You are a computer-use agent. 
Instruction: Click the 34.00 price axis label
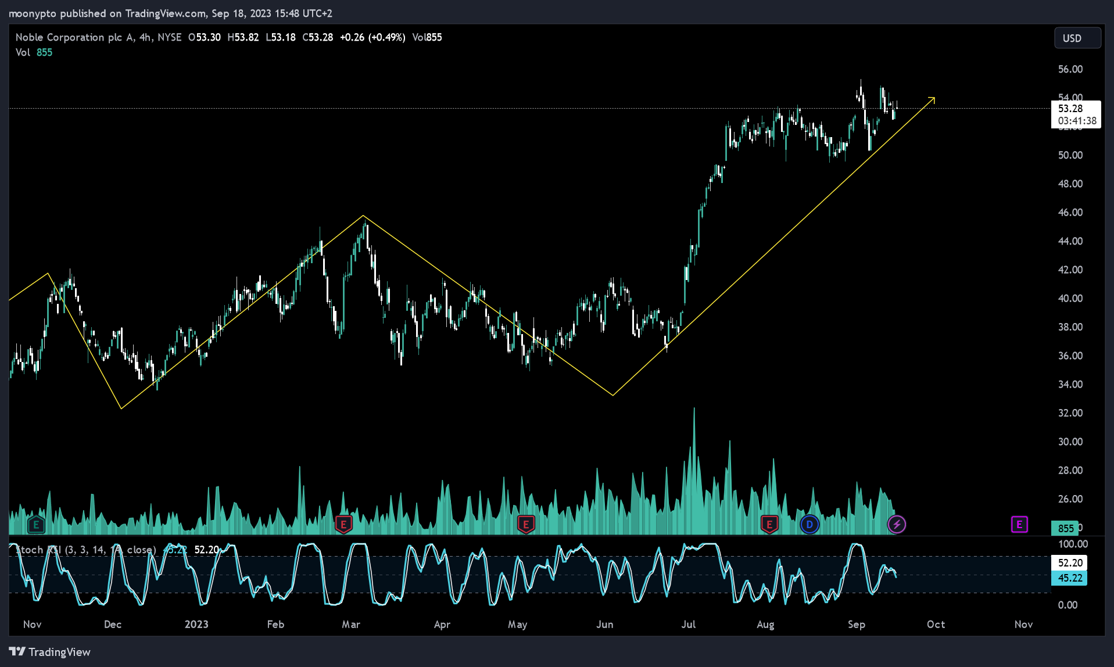pos(1070,385)
